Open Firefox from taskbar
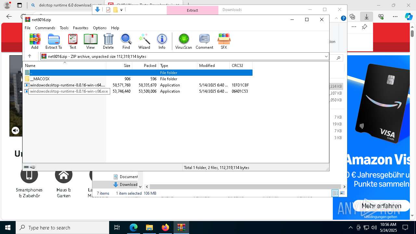Viewport: 416px width, 234px height. 165,227
